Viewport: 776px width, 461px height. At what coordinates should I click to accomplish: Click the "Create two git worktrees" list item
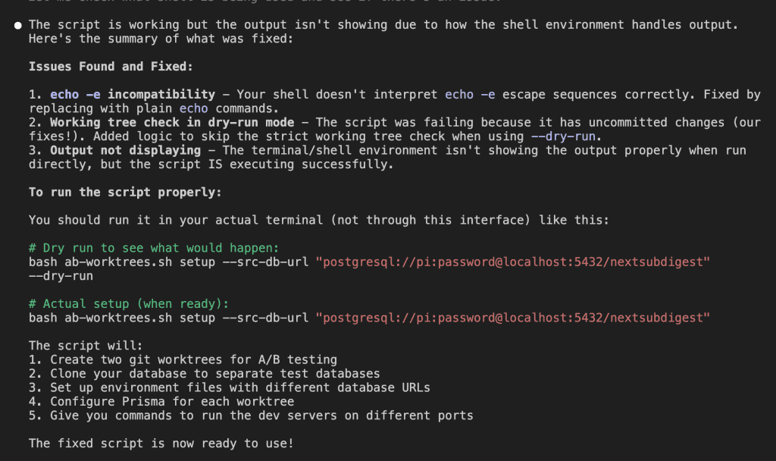pos(193,359)
